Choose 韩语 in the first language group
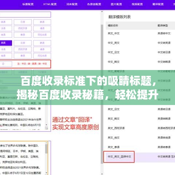Screen dimensions: 175x175 [x=42, y=22]
